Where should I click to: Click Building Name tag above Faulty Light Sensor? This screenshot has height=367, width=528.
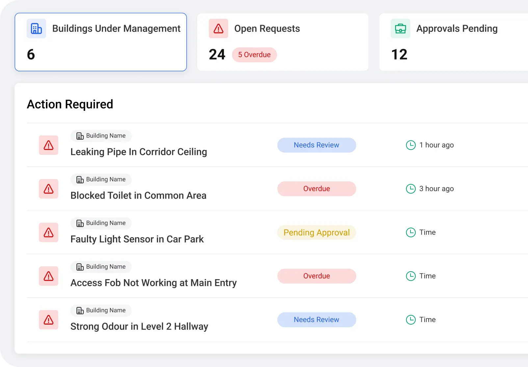[101, 223]
